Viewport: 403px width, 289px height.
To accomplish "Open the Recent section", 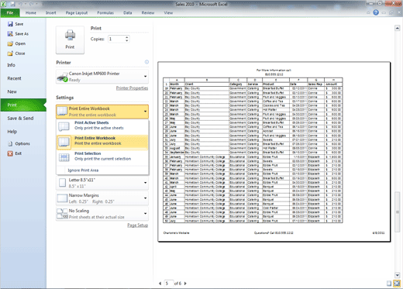I will point(14,78).
